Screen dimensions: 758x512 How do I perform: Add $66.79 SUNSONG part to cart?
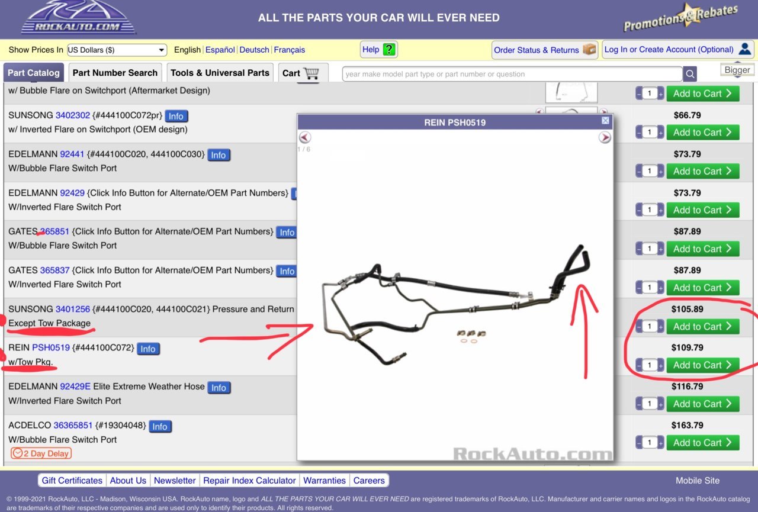tap(703, 132)
